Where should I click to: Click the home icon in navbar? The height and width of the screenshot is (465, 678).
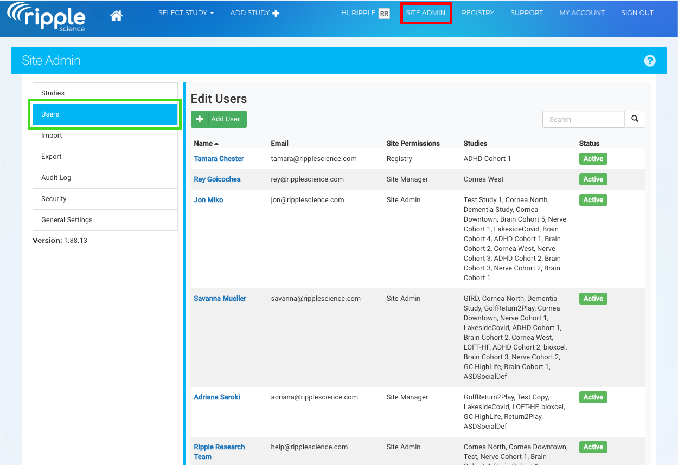tap(116, 16)
